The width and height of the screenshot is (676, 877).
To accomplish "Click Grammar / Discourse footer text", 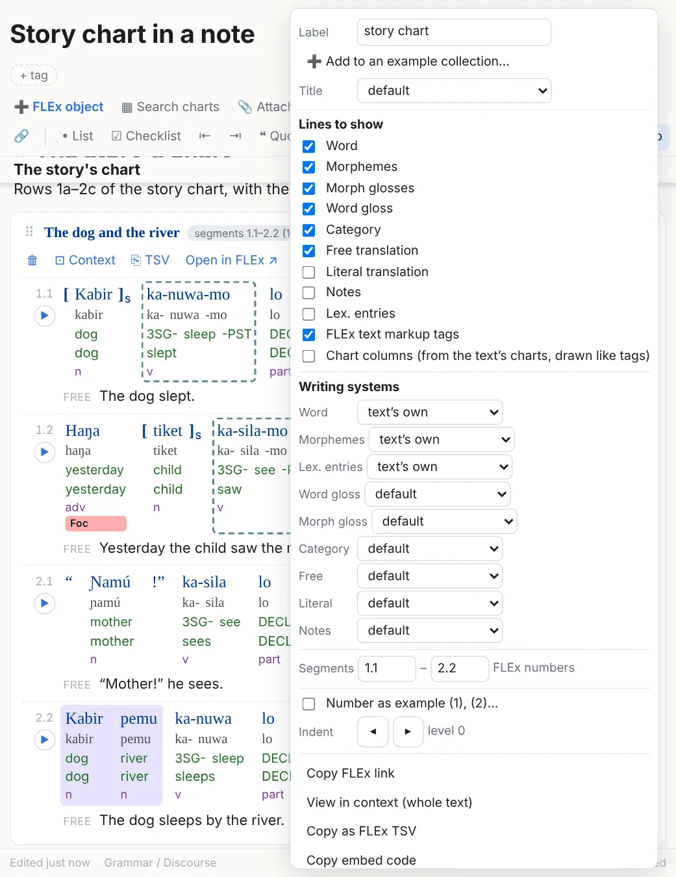I will point(160,863).
